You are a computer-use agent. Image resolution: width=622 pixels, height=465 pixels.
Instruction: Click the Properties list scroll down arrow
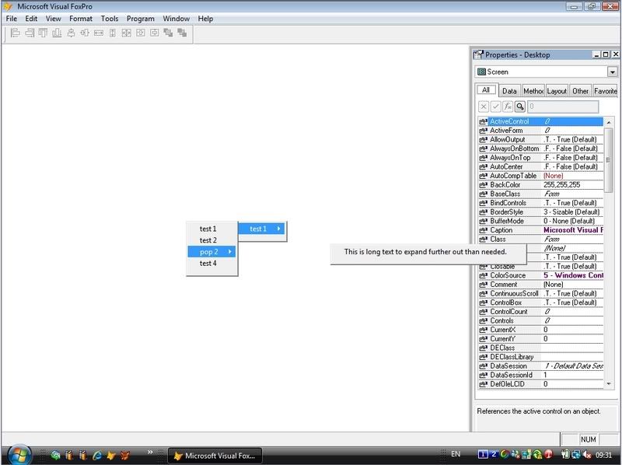point(608,383)
